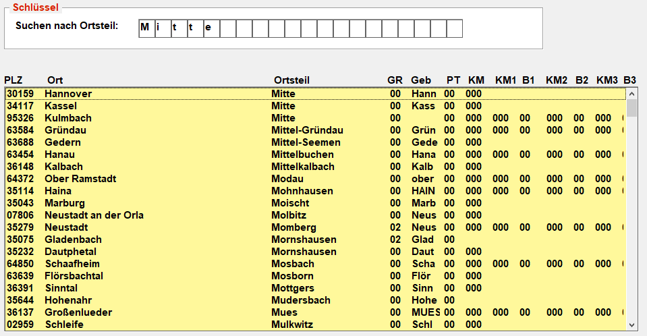
Task: Pick the Gladenbach Mornshausen row
Action: [316, 240]
